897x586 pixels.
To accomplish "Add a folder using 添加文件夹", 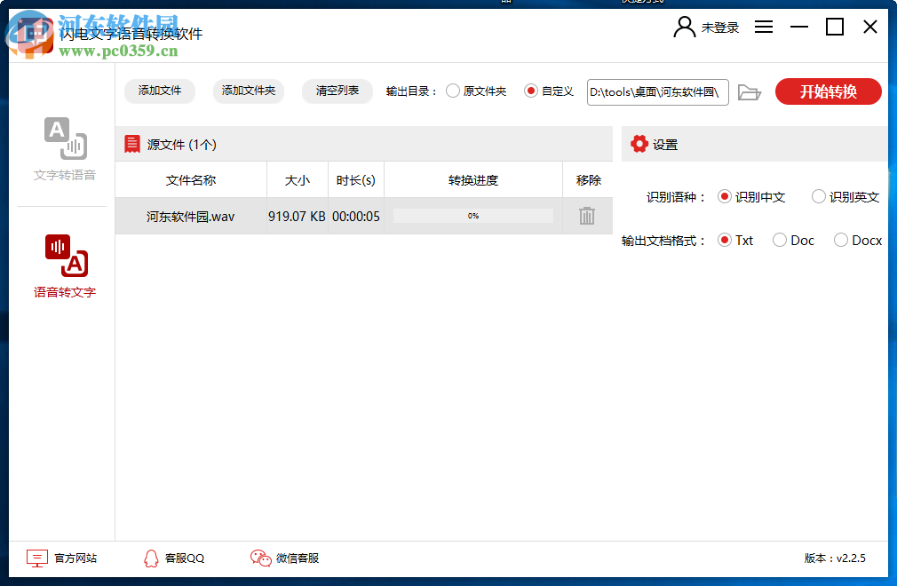I will pyautogui.click(x=248, y=91).
